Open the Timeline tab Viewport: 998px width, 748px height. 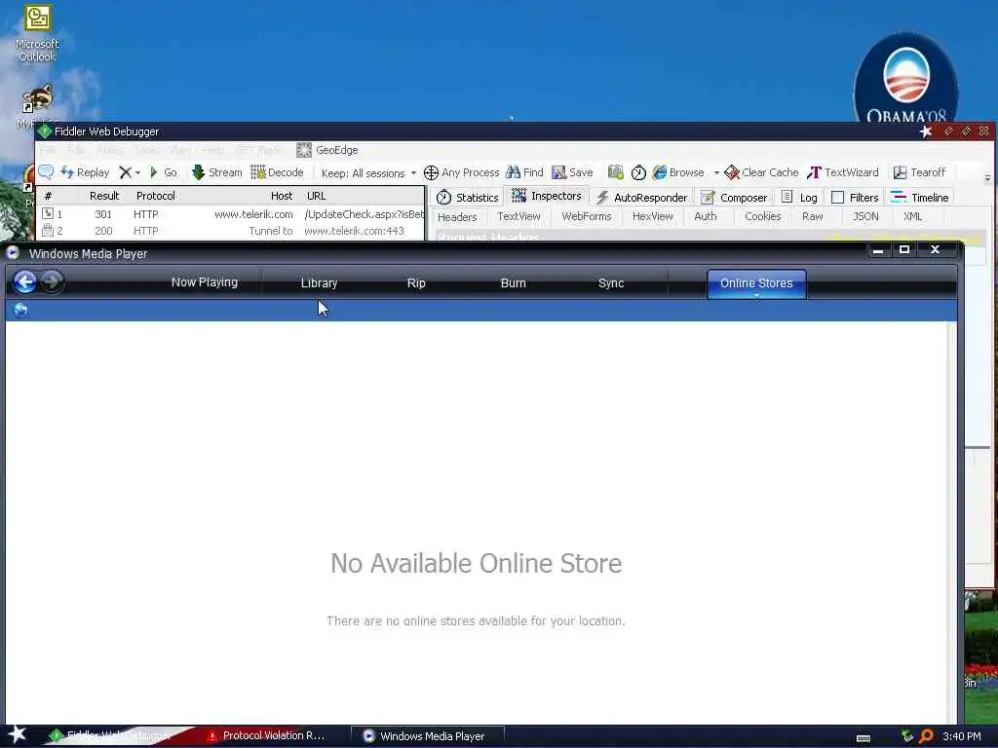920,197
